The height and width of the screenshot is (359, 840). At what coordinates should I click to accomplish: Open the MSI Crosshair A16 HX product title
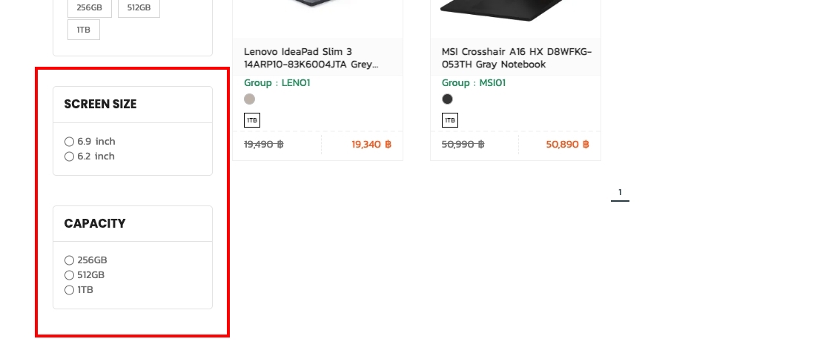coord(516,58)
